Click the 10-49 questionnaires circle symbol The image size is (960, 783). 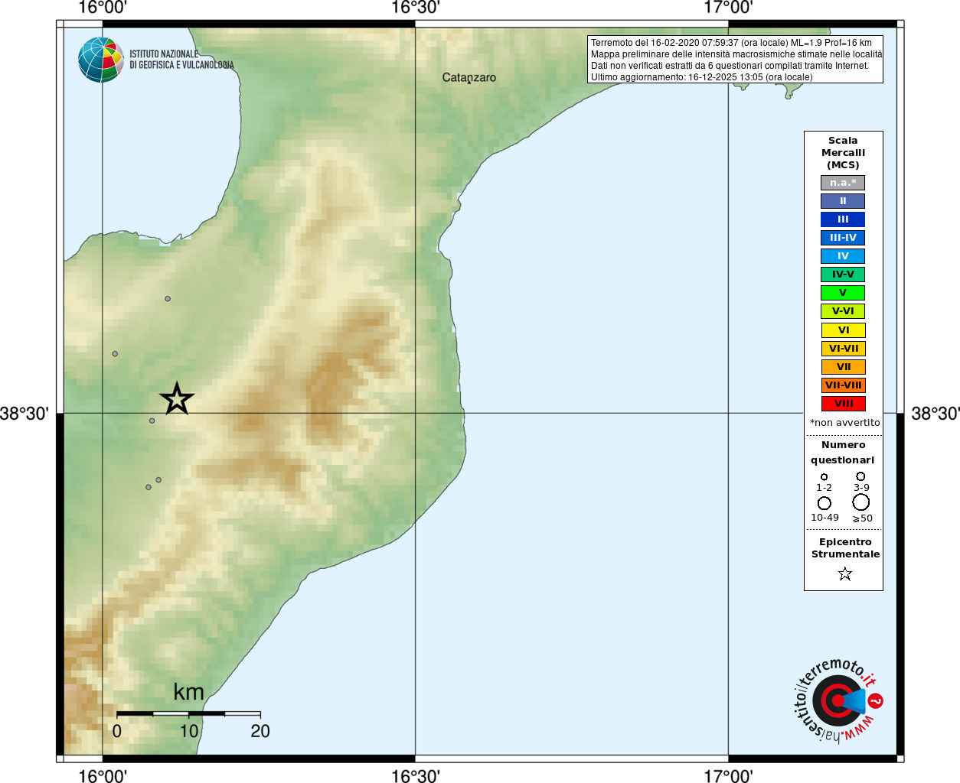824,503
